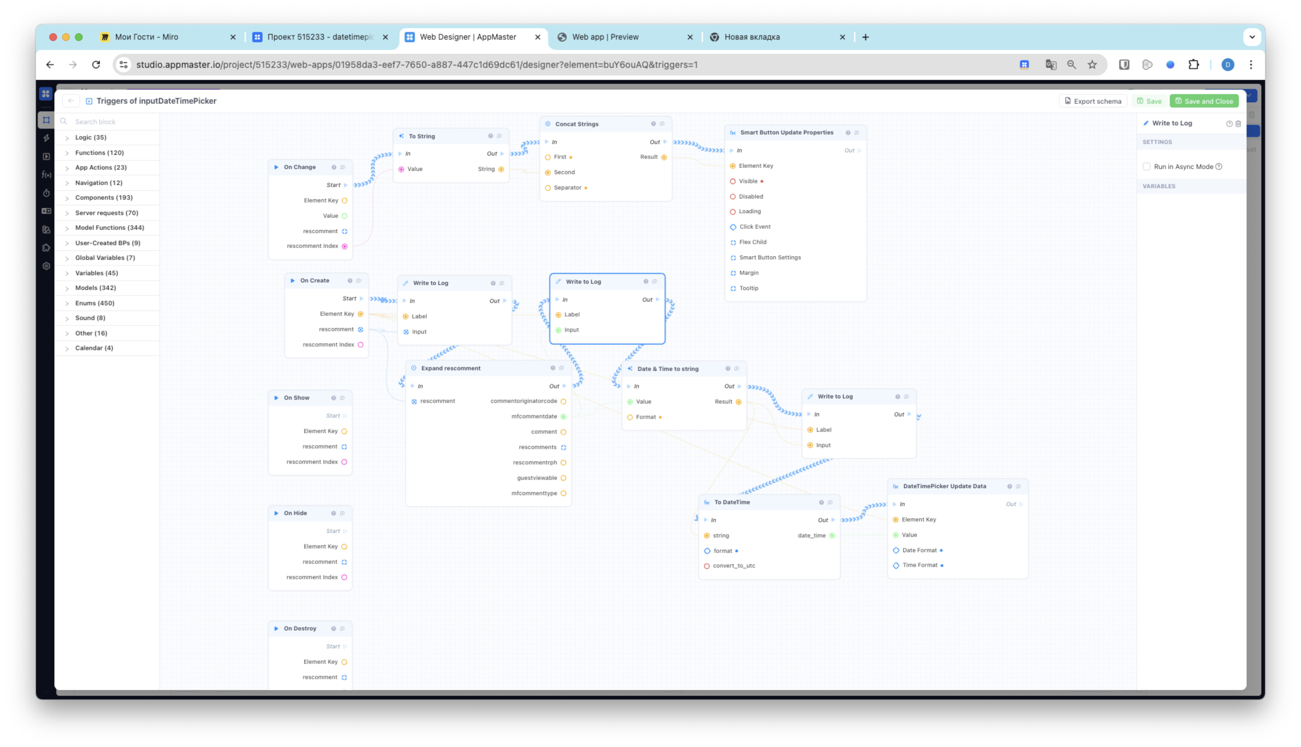Click convert_to_utc pin on To DateTime block
Viewport: 1301px width, 747px height.
tap(707, 566)
